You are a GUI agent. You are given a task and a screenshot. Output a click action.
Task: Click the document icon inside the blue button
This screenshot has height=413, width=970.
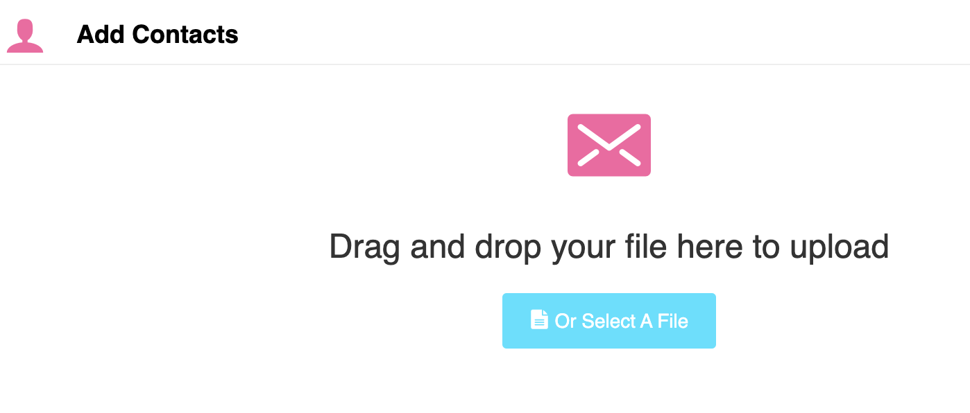tap(539, 319)
